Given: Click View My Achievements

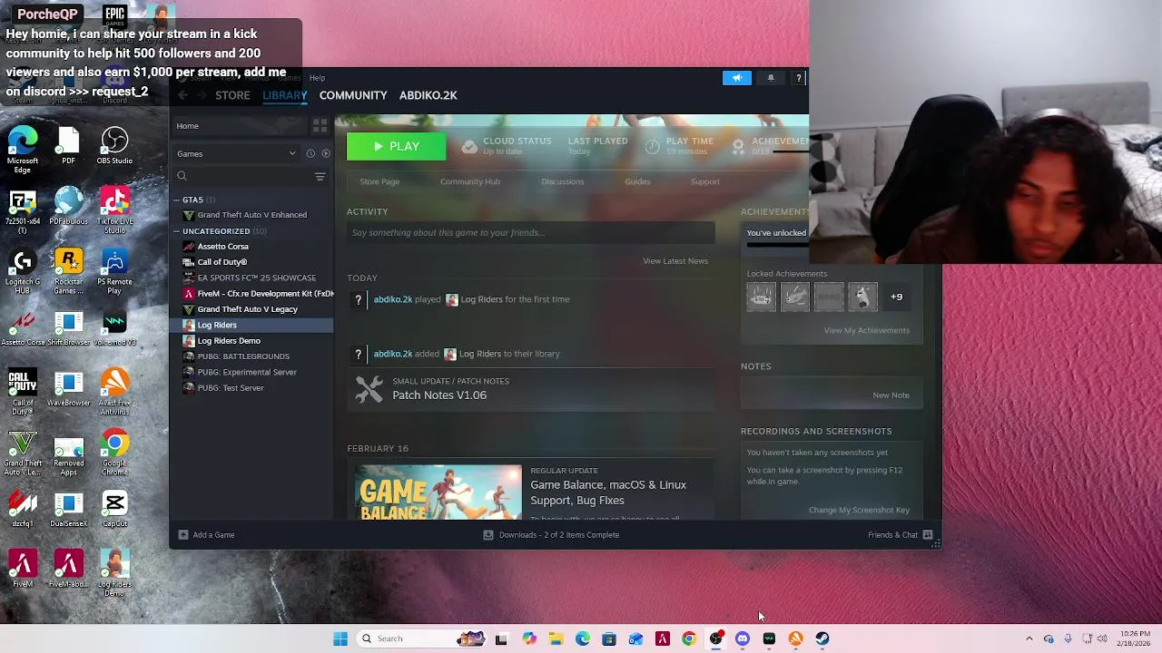Looking at the screenshot, I should coord(867,330).
